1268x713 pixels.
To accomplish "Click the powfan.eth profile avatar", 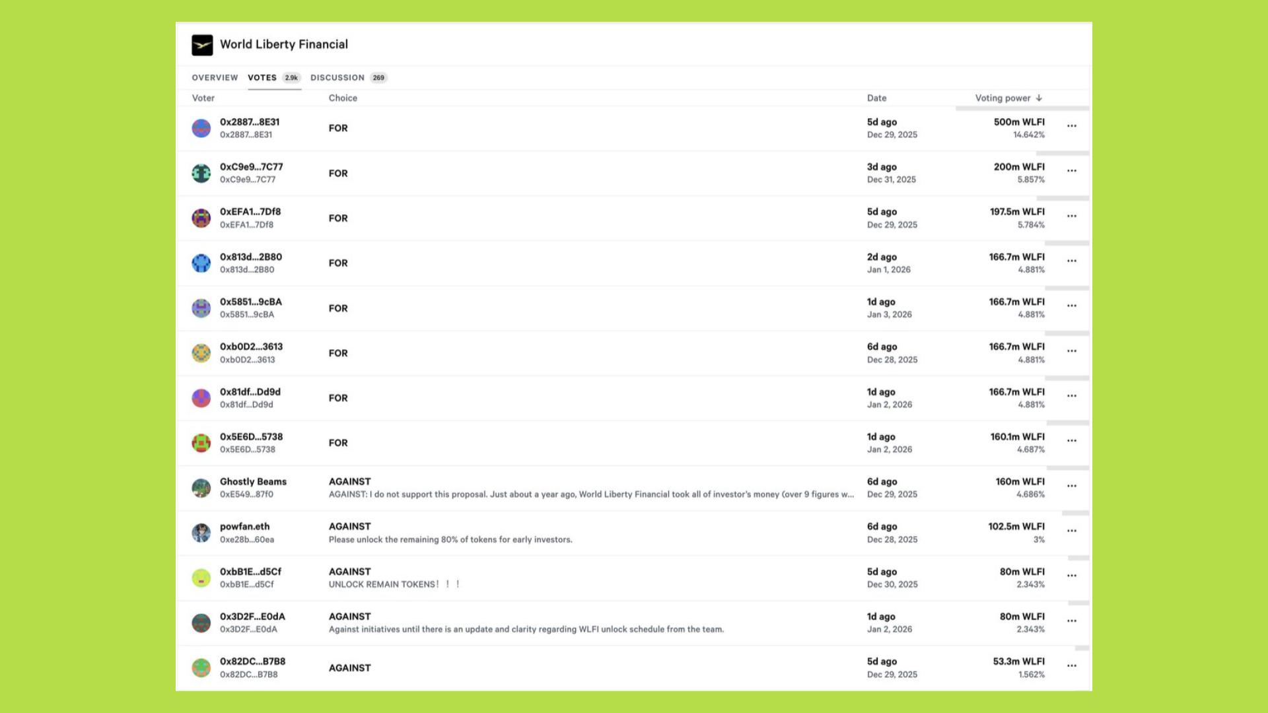I will (x=201, y=533).
